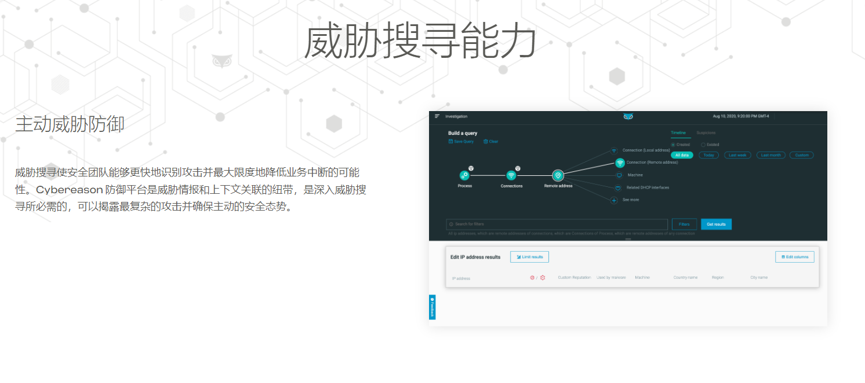Image resolution: width=865 pixels, height=383 pixels.
Task: Choose the Connection (Remote address) node icon
Action: coord(619,163)
